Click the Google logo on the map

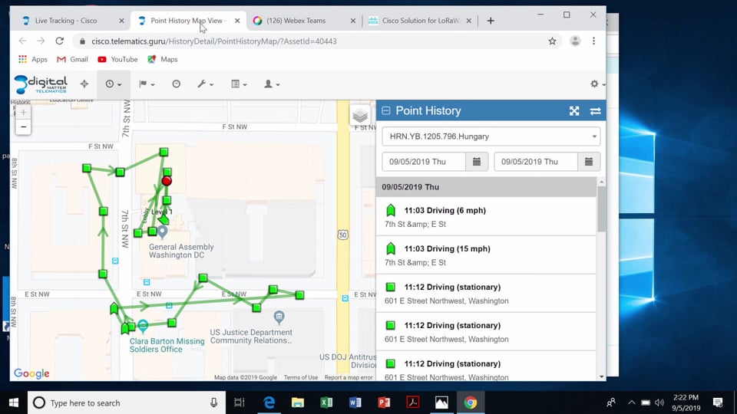31,373
